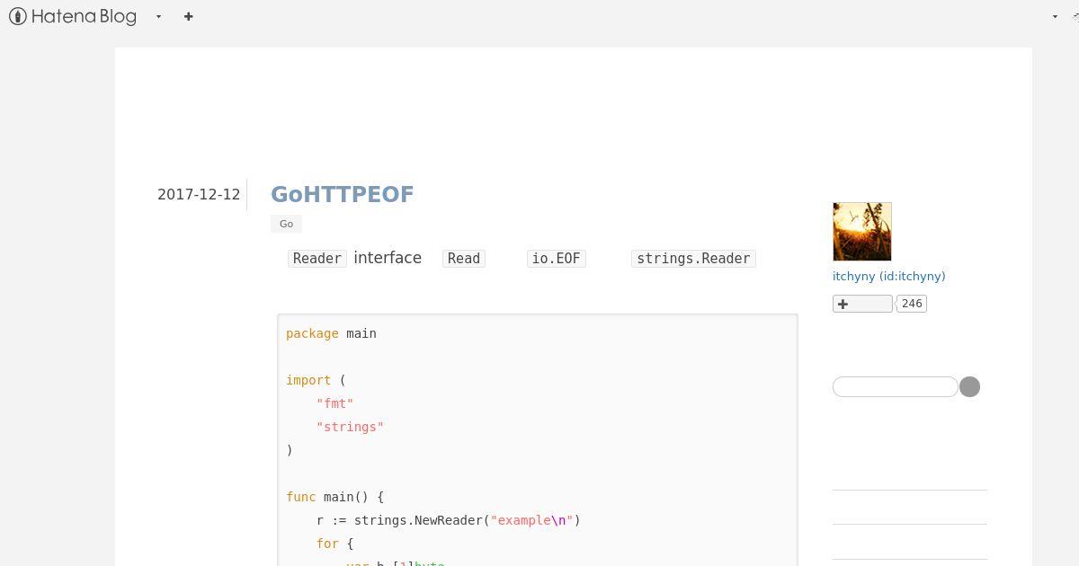Open the 246 subscriber count bubble
Image resolution: width=1079 pixels, height=566 pixels.
(x=912, y=304)
